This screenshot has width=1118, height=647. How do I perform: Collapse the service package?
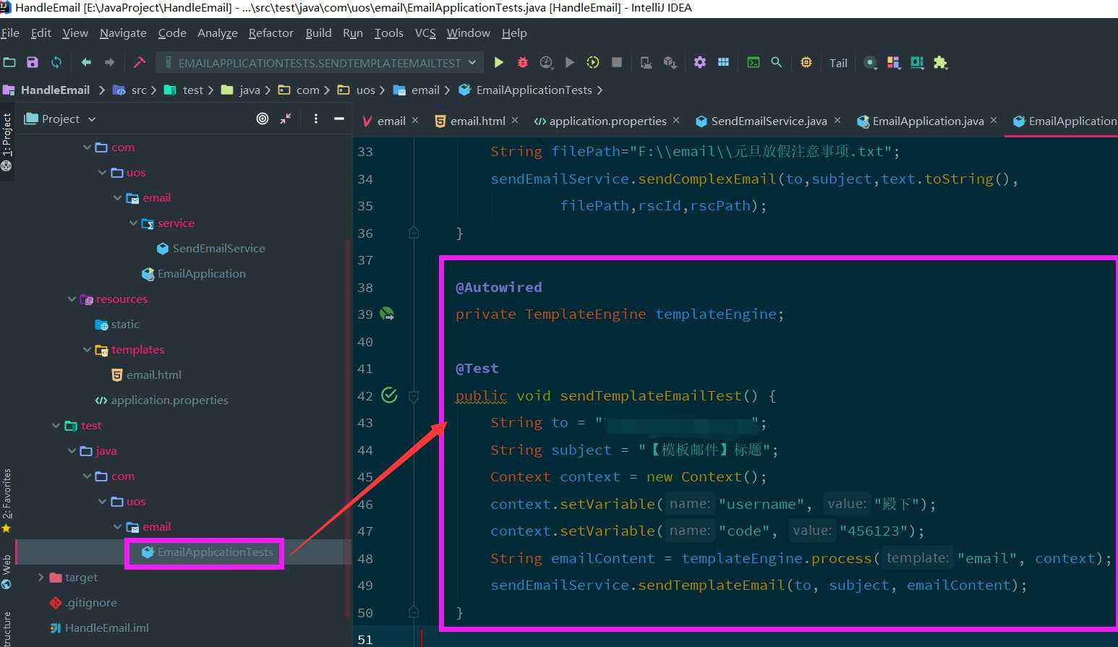coord(133,223)
